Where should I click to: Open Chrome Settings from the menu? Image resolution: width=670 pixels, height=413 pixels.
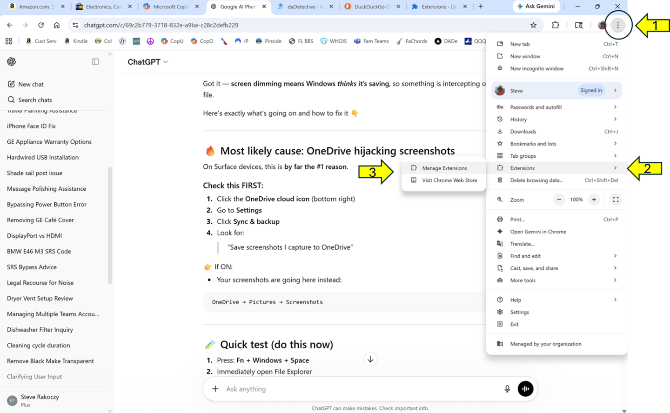pos(556,312)
